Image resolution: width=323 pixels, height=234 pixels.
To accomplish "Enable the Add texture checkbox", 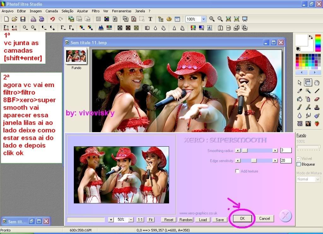I will coord(238,171).
